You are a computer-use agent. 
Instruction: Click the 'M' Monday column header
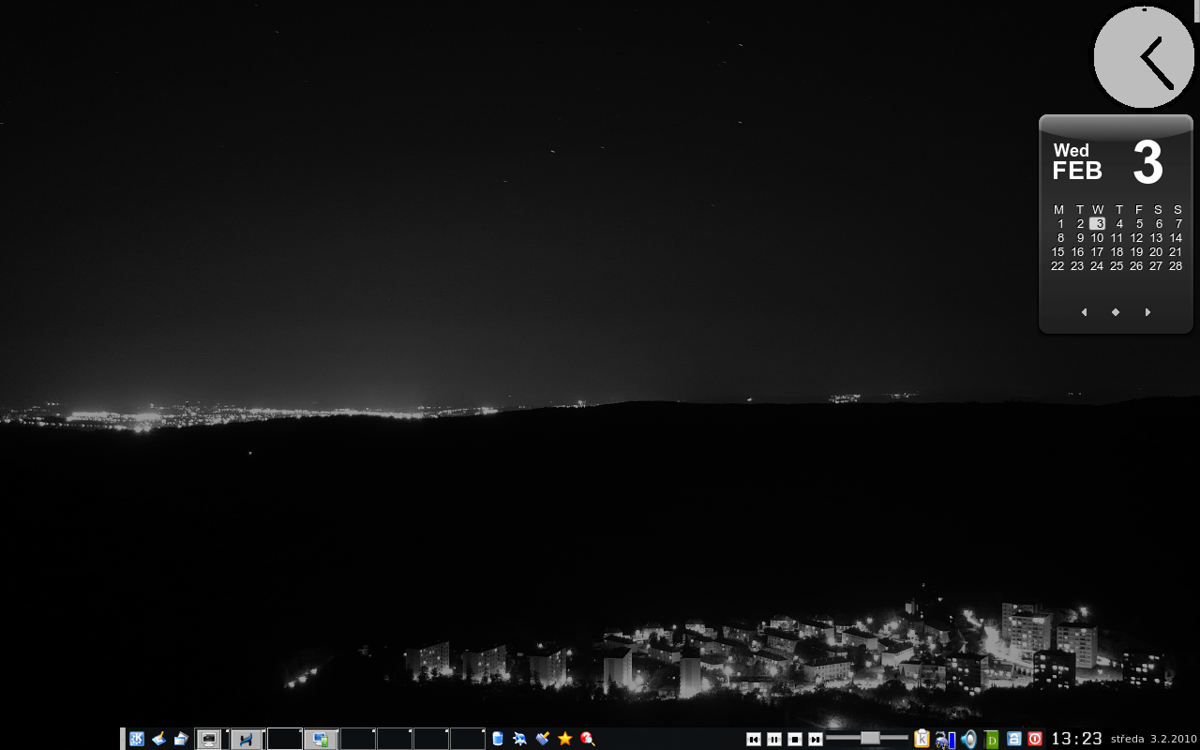(1058, 210)
